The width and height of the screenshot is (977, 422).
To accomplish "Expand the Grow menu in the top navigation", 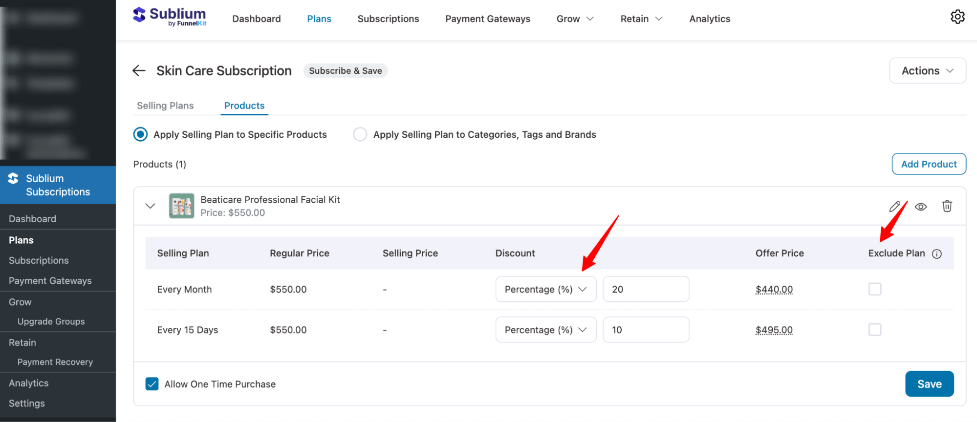I will [x=575, y=19].
